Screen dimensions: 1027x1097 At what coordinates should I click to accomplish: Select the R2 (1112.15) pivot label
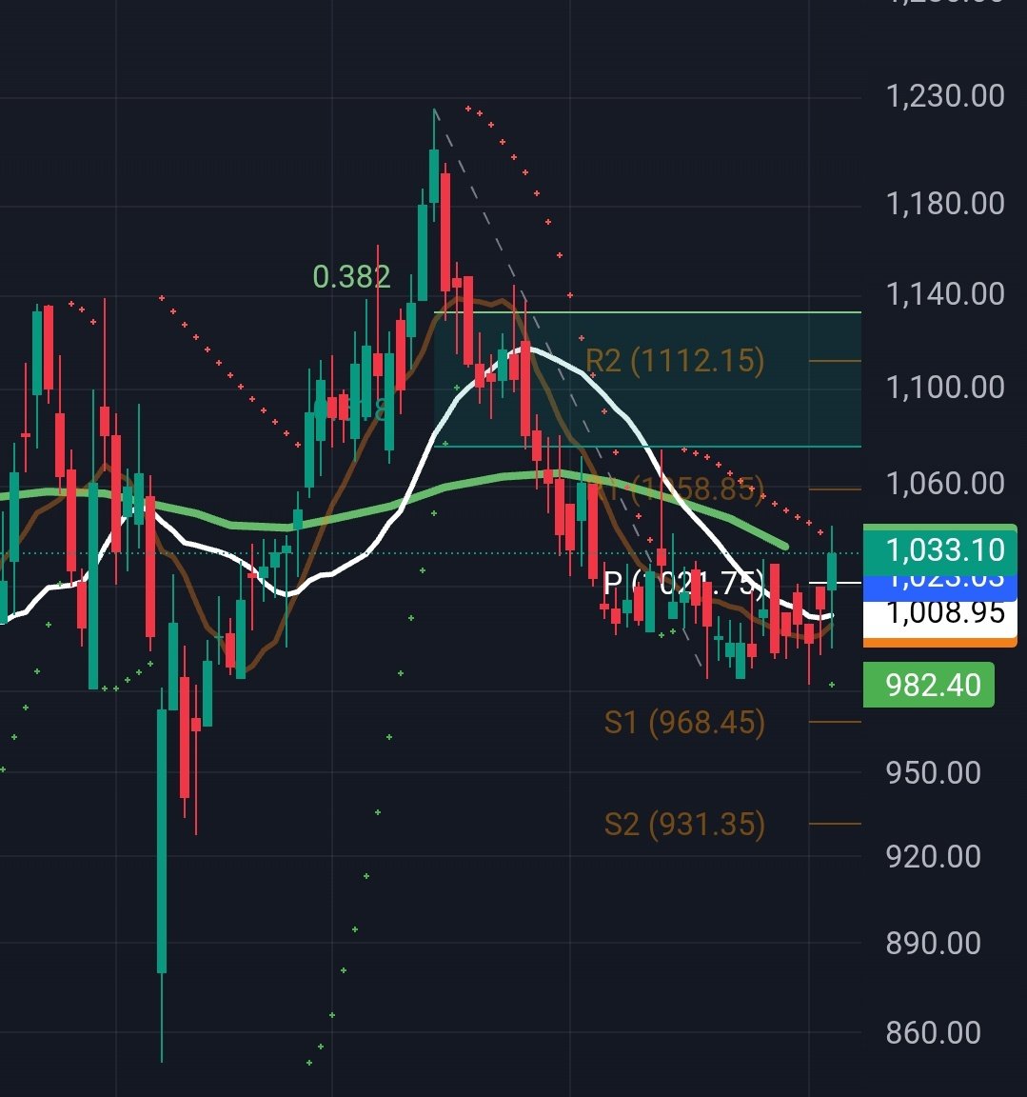(x=675, y=361)
